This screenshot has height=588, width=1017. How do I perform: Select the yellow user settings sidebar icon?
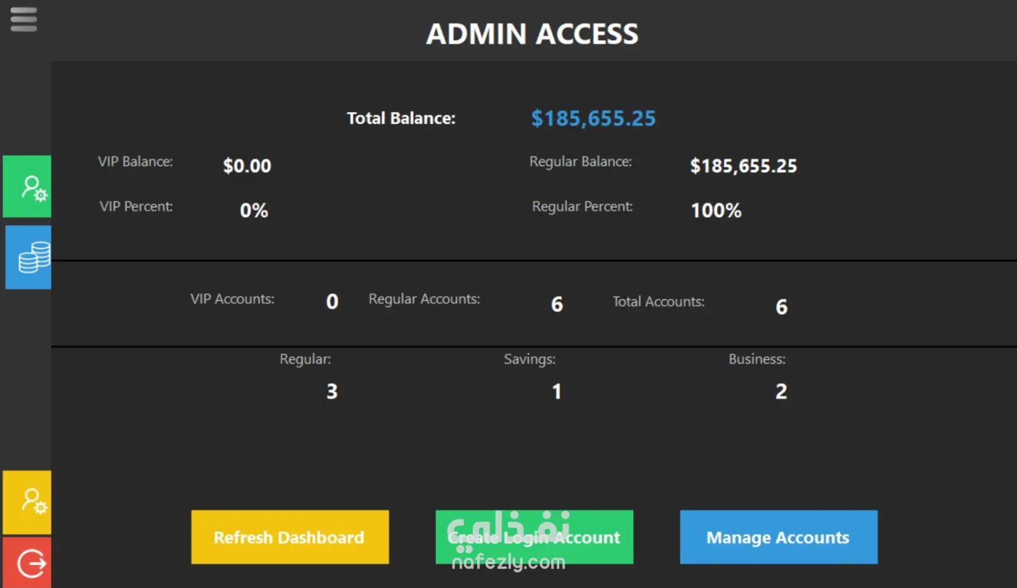click(27, 502)
